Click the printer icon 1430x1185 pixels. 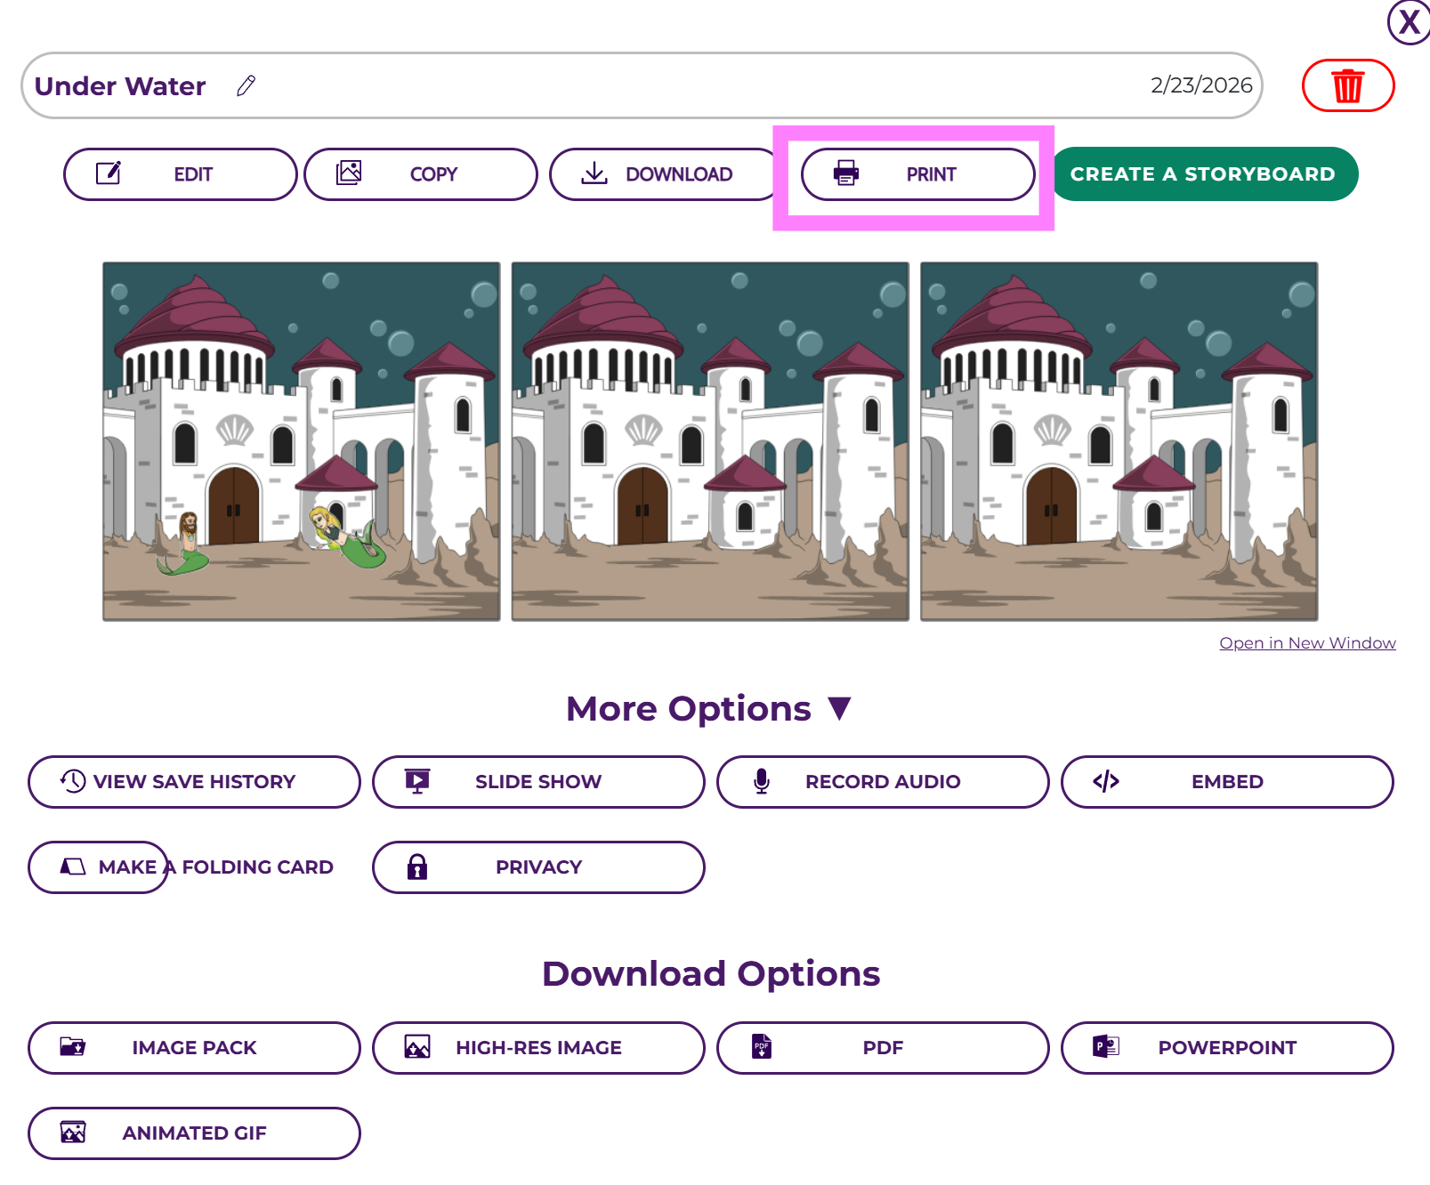[846, 173]
